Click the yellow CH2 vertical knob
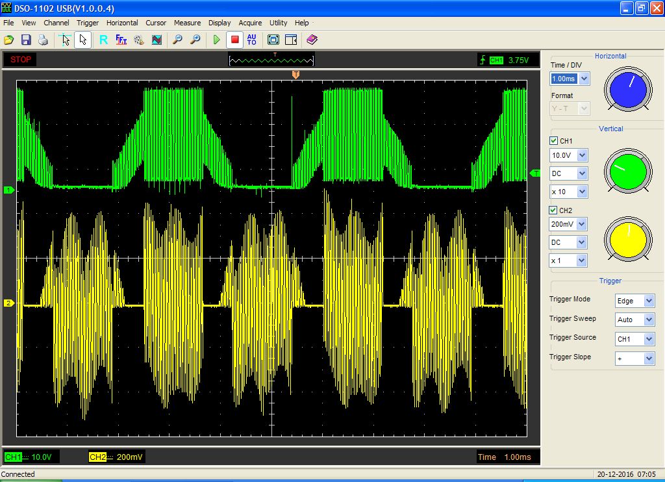Viewport: 665px width, 482px height. (628, 240)
